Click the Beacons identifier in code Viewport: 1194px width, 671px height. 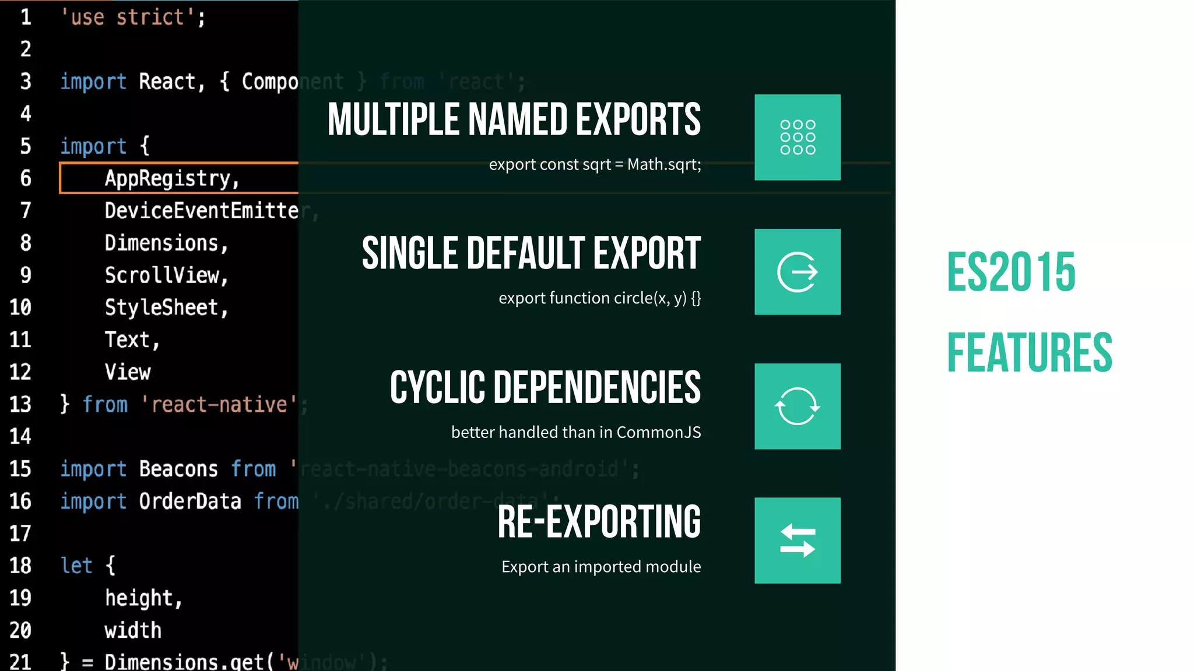click(178, 469)
